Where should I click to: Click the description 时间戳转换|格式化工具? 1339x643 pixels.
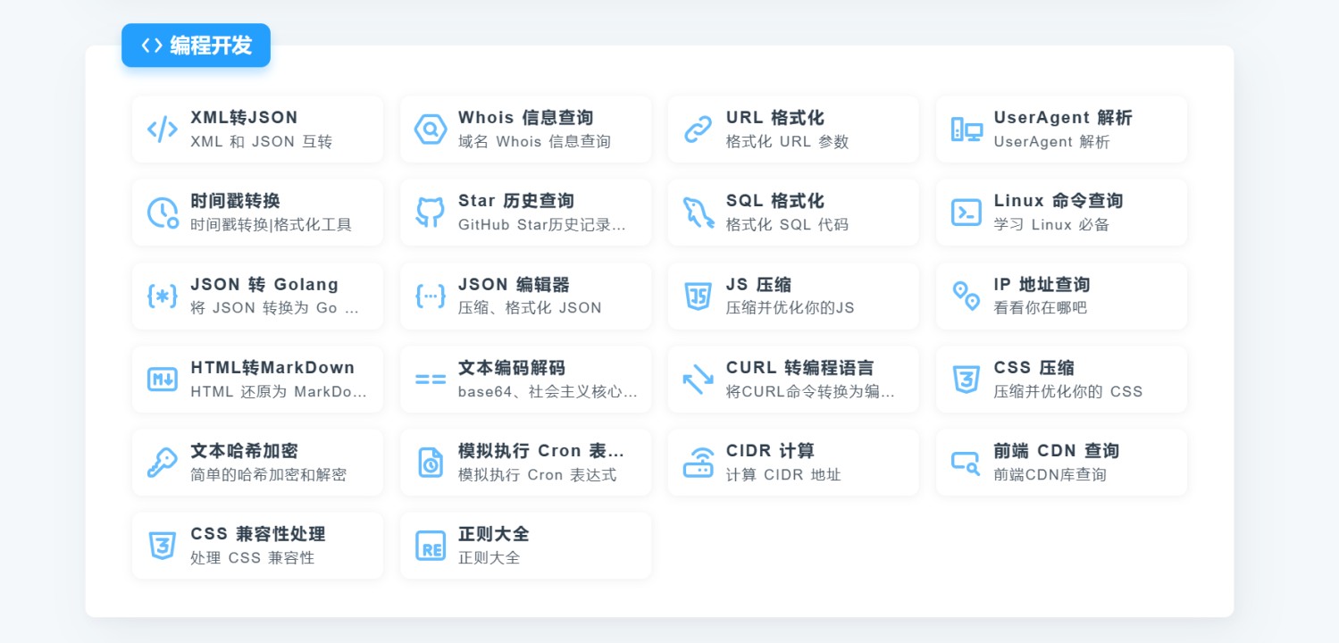coord(271,225)
